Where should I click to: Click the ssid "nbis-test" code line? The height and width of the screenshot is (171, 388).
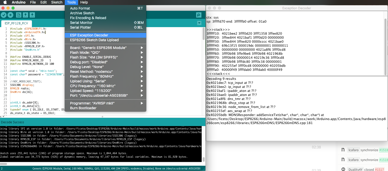coord(34,71)
